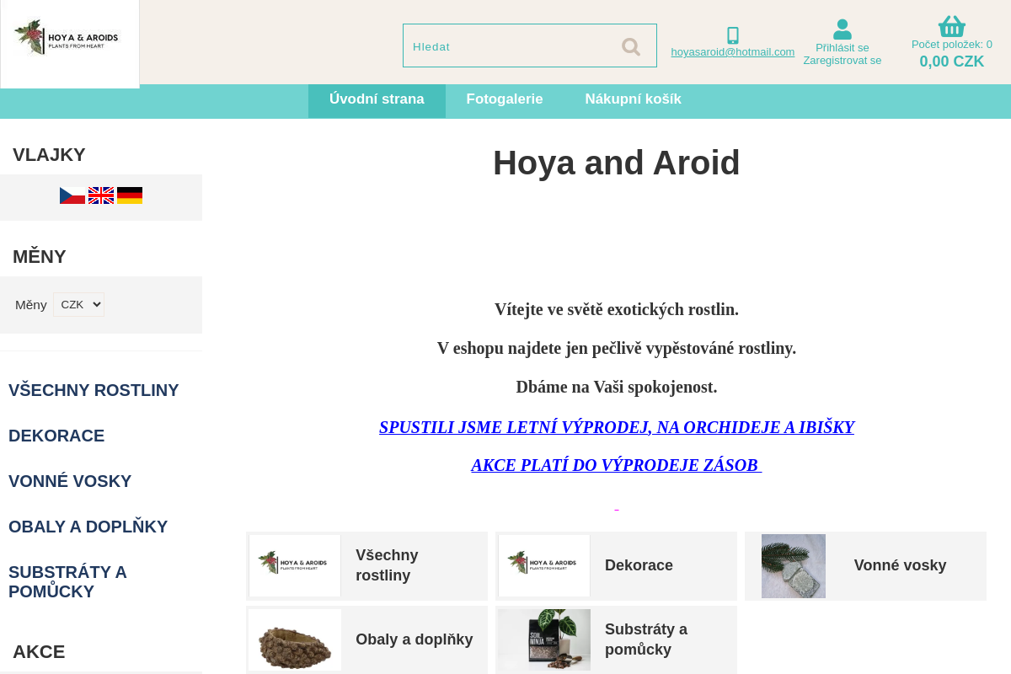Click the mobile phone contact icon
Screen dimensions: 1011x674
[x=733, y=35]
